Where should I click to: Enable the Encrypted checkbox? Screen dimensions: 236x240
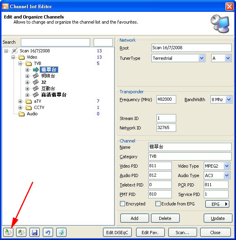pyautogui.click(x=122, y=204)
